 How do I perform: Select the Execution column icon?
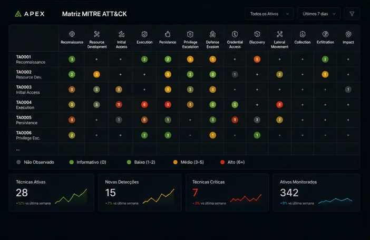click(144, 34)
